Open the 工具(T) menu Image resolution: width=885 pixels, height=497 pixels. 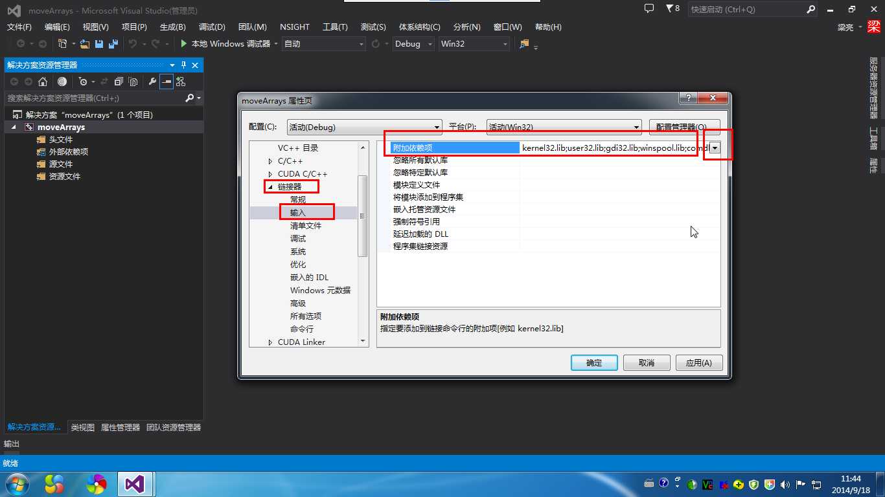click(335, 27)
